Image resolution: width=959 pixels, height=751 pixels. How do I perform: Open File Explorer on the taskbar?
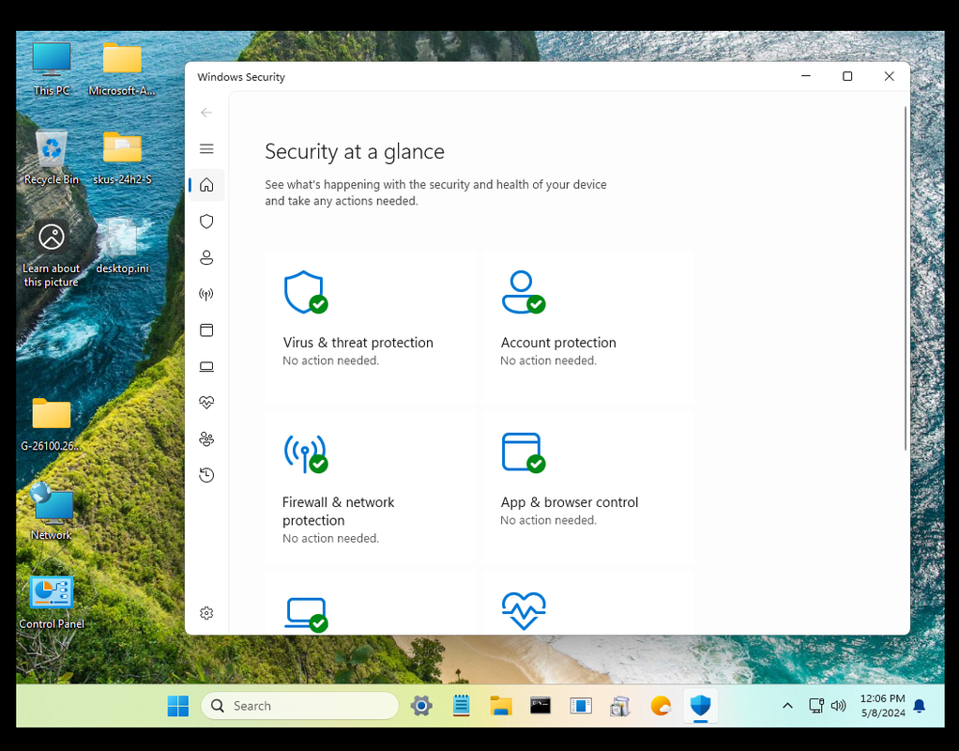pos(501,706)
